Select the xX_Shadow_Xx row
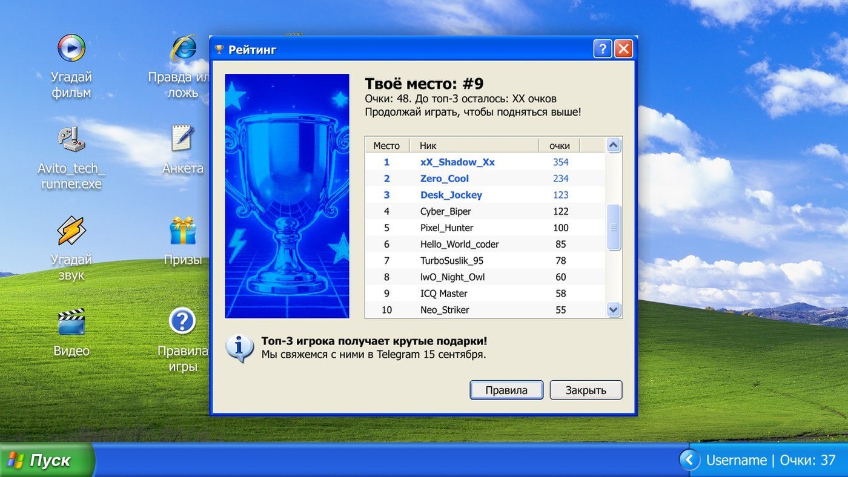The width and height of the screenshot is (848, 477). click(485, 162)
